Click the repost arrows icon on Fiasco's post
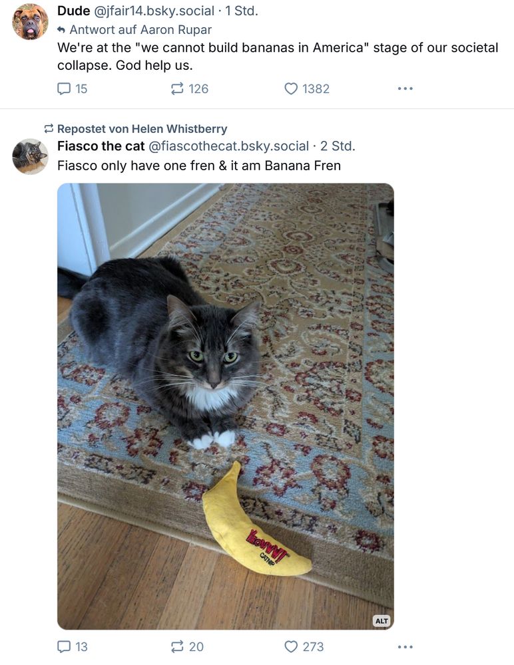This screenshot has height=665, width=514. 176,646
